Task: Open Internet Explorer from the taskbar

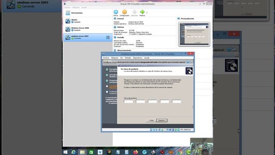Action: pos(73,152)
